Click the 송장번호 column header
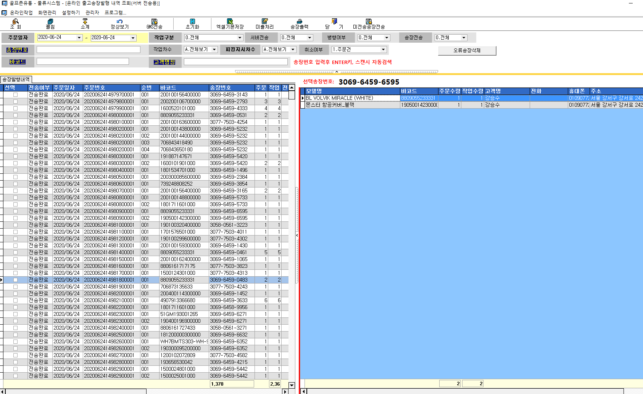Image resolution: width=643 pixels, height=394 pixels. (x=231, y=88)
